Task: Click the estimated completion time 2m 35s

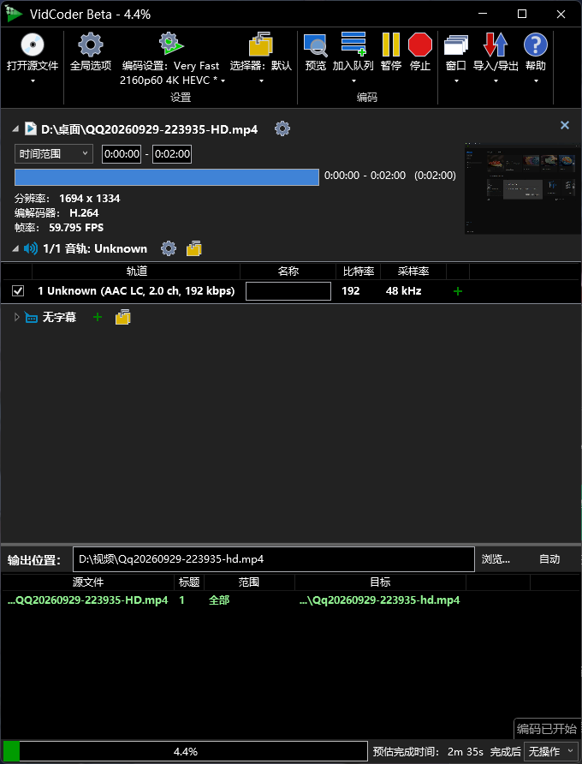Action: 466,752
